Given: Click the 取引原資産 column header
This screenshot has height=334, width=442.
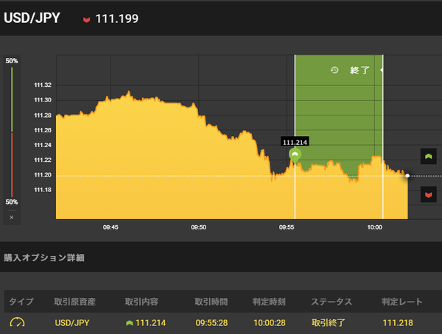Looking at the screenshot, I should (x=74, y=302).
